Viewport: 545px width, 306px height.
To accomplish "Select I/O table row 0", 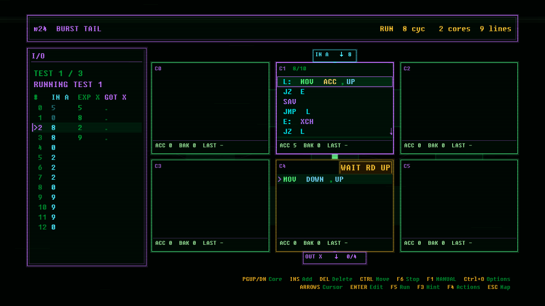I will (87, 108).
